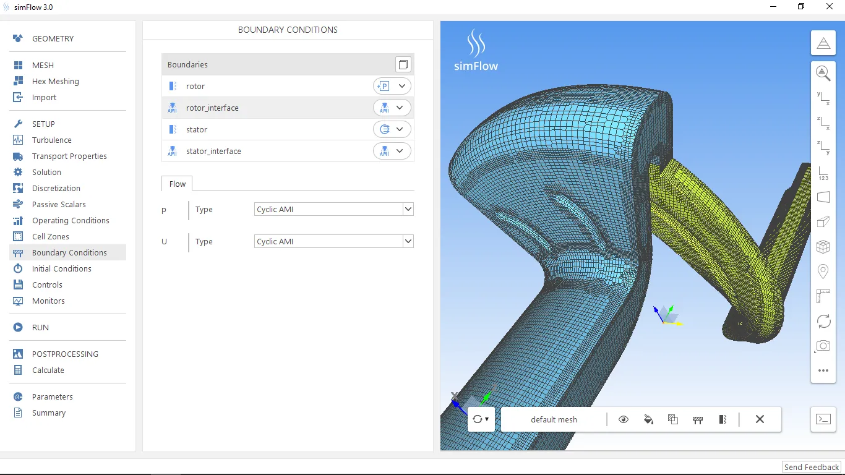Screen dimensions: 845x475
Task: Take a screenshot with camera icon
Action: pyautogui.click(x=823, y=346)
